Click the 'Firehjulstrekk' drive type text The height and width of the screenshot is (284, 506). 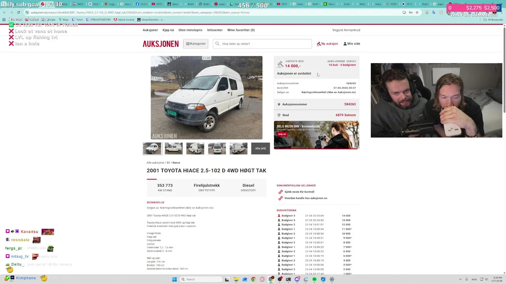[207, 185]
